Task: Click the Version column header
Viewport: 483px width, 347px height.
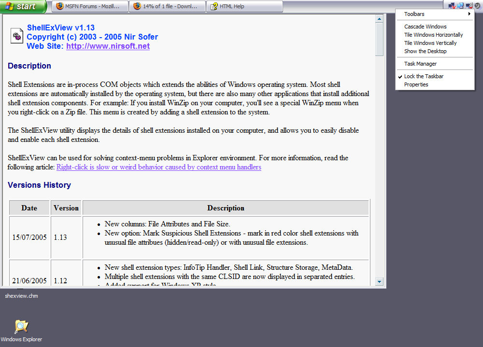Action: pos(66,208)
